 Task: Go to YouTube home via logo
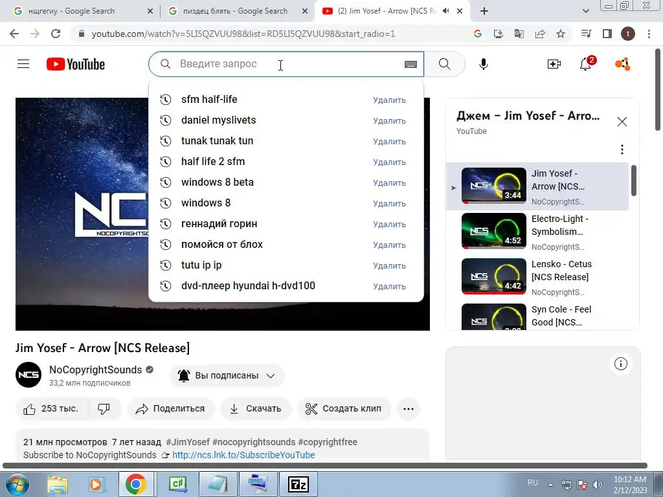[76, 64]
